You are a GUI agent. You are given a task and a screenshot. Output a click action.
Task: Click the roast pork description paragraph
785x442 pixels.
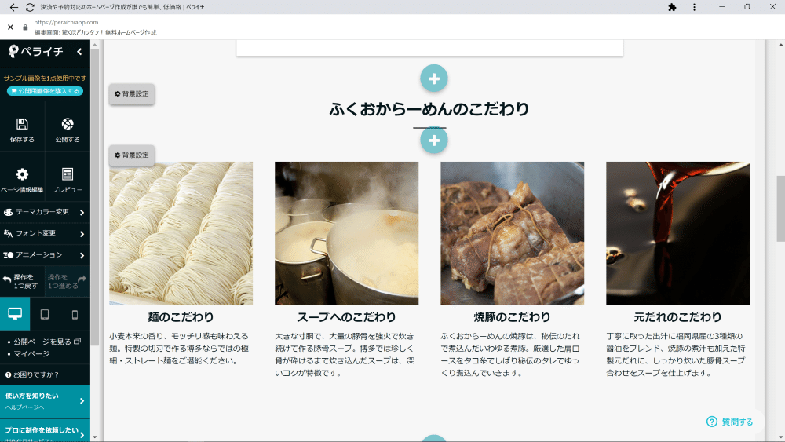(511, 354)
